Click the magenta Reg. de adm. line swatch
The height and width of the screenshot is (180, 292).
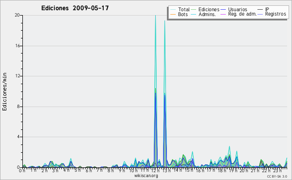[x=223, y=14]
